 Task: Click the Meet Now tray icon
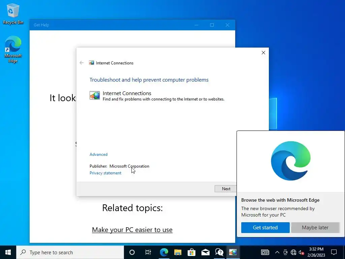pyautogui.click(x=285, y=252)
